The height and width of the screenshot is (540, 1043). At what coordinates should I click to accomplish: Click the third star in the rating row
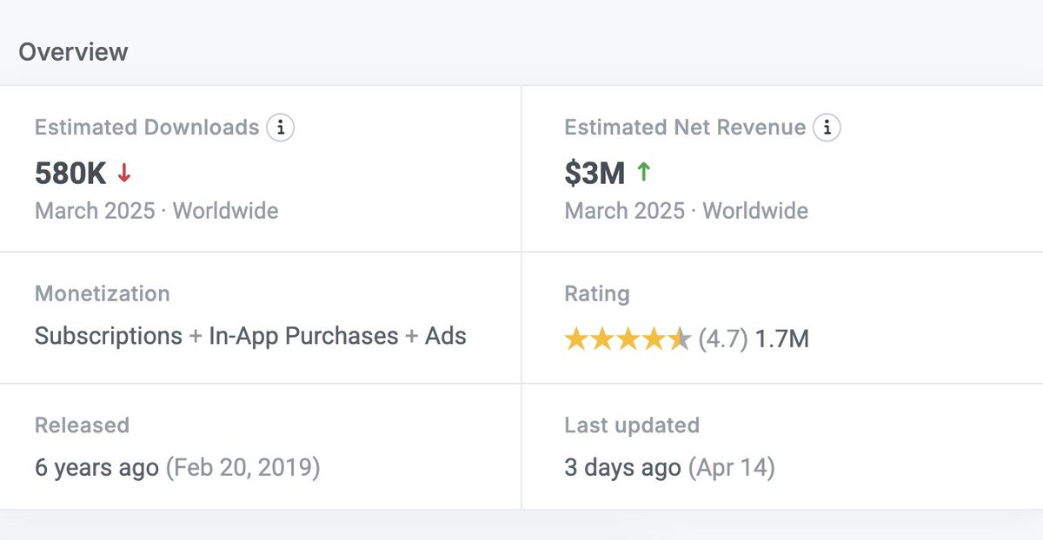628,337
